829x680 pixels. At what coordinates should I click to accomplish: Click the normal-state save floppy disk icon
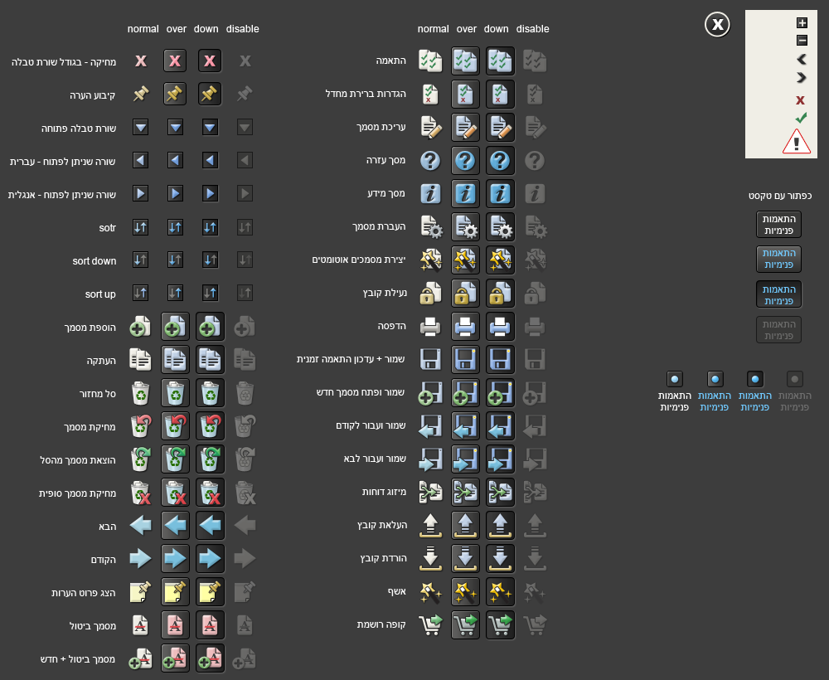pos(430,359)
